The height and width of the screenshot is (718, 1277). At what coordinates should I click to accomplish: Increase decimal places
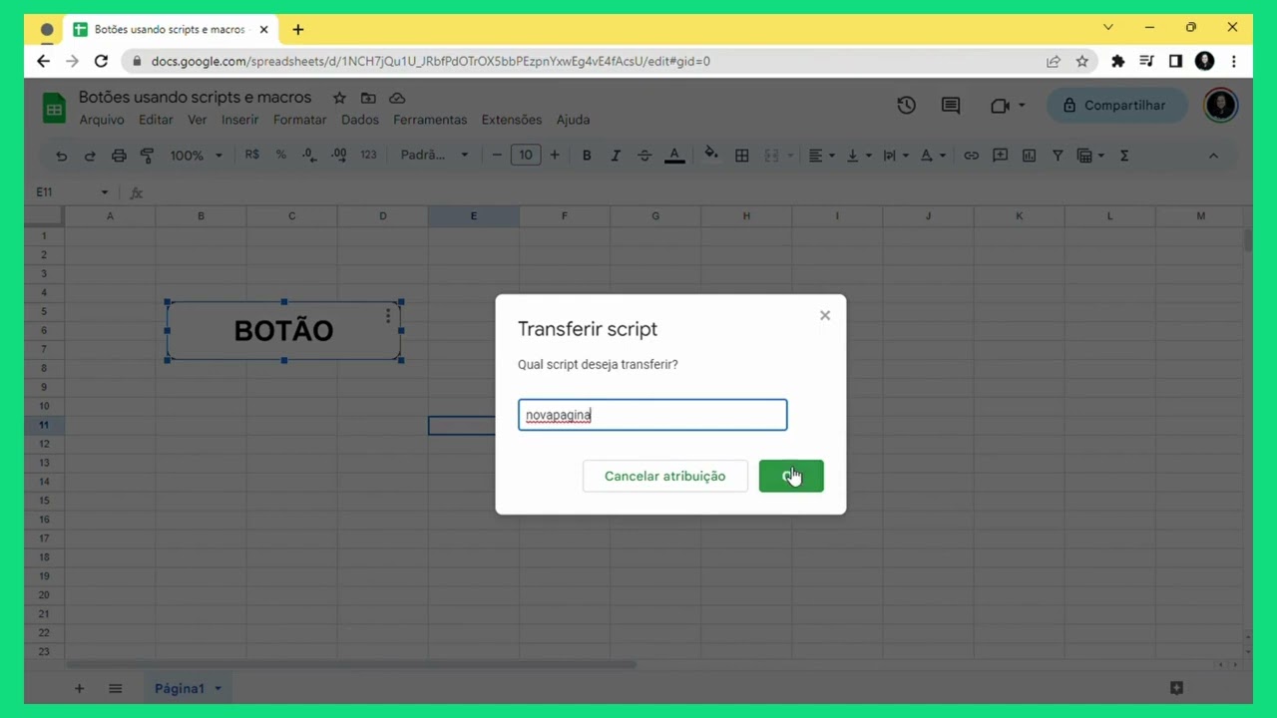339,156
